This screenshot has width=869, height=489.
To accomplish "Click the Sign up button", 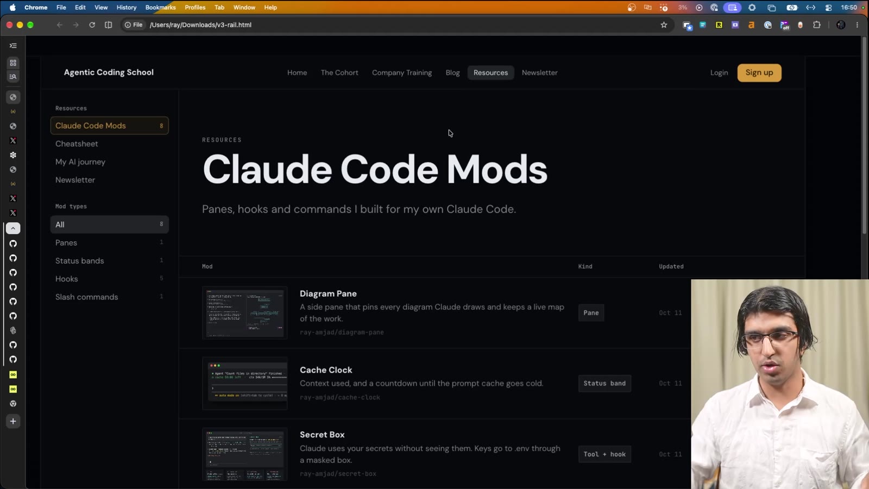I will pyautogui.click(x=759, y=73).
